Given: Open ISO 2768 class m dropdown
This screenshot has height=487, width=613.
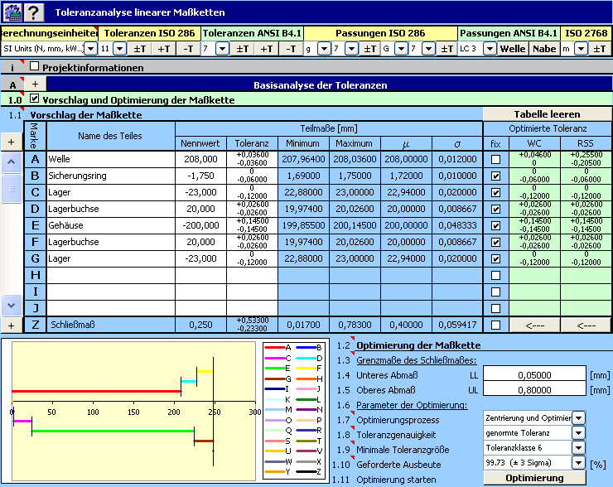Looking at the screenshot, I should pyautogui.click(x=582, y=49).
